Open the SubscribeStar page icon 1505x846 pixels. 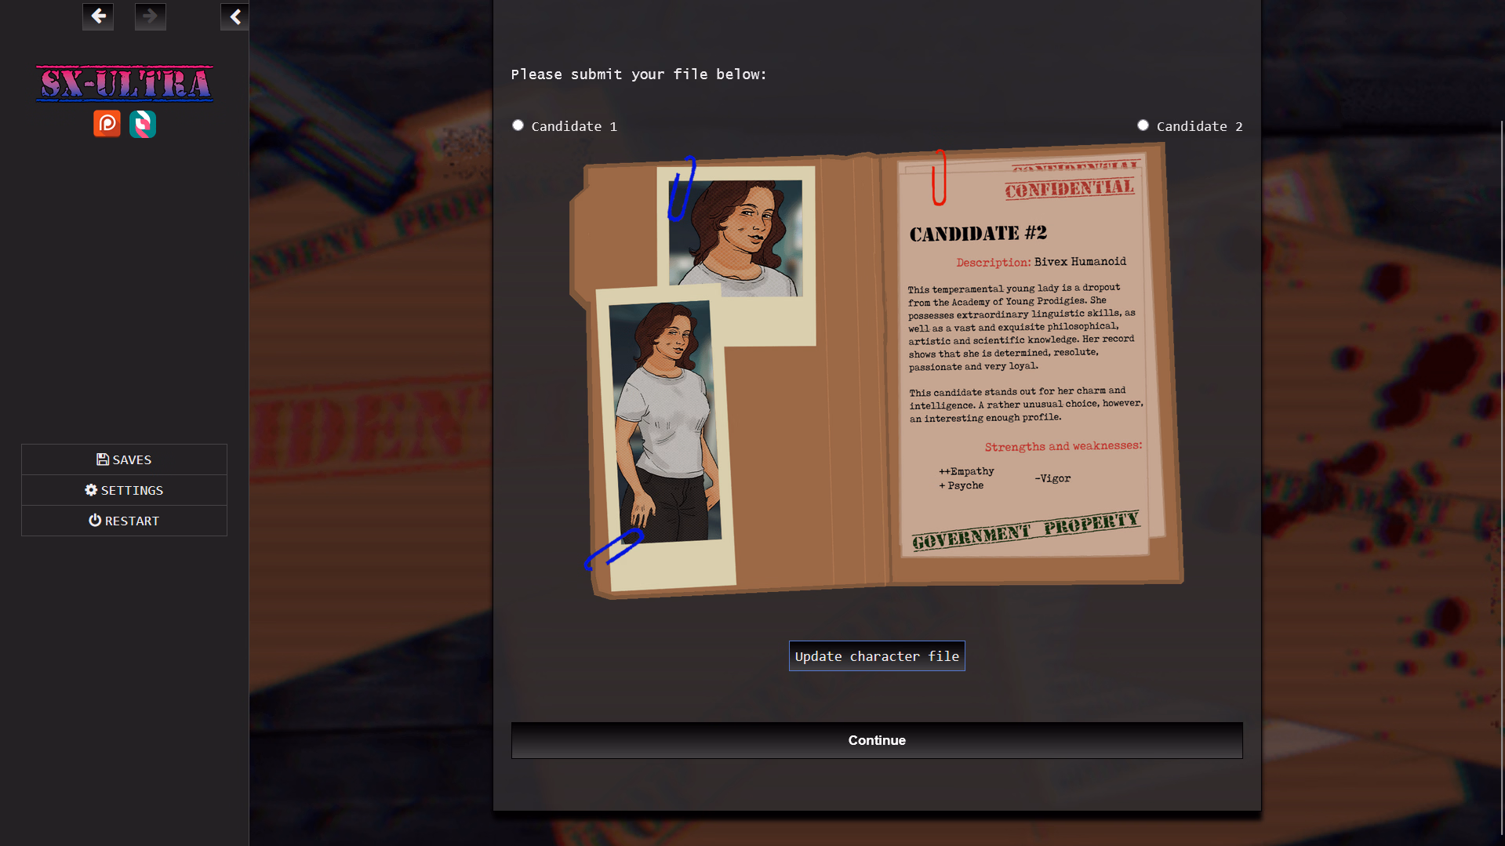[143, 124]
